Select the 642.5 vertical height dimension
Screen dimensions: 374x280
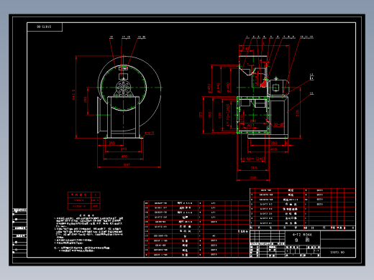pyautogui.click(x=73, y=95)
